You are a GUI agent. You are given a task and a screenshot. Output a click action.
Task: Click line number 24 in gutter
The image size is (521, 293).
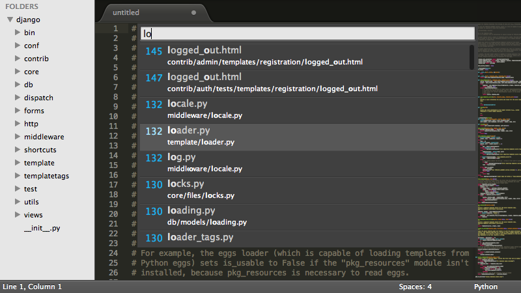pyautogui.click(x=113, y=253)
